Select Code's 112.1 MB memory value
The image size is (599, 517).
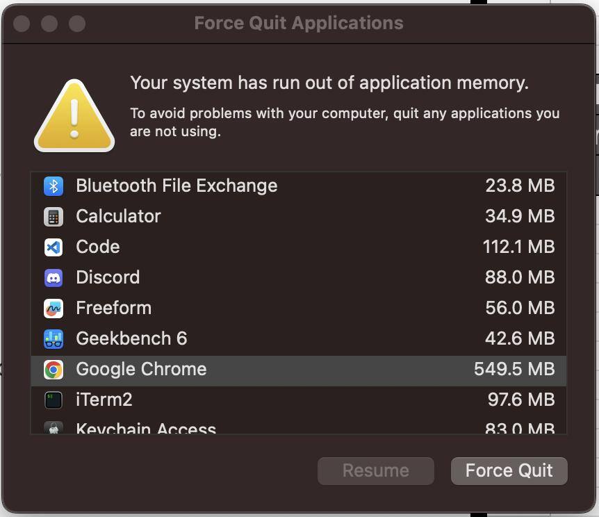click(518, 247)
